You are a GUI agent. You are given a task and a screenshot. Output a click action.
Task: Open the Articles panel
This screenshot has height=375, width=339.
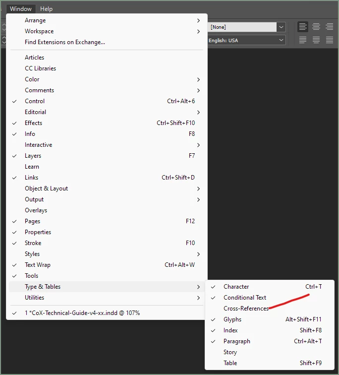[107, 58]
